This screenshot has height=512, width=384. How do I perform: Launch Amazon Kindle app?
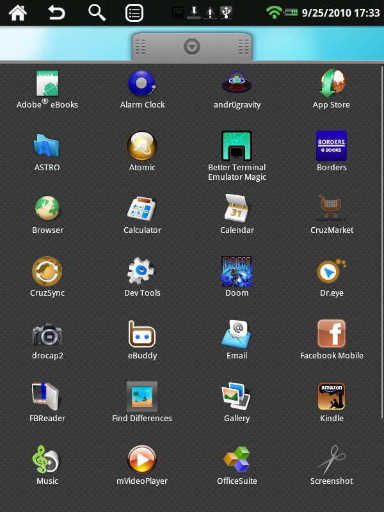pyautogui.click(x=332, y=396)
